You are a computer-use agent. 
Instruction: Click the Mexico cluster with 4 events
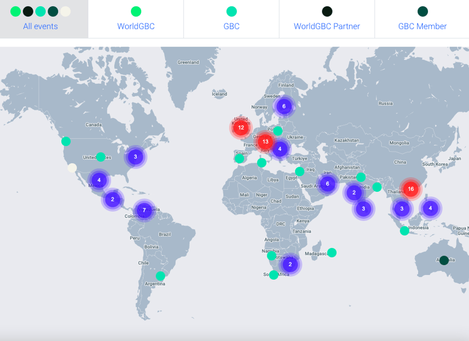click(99, 180)
